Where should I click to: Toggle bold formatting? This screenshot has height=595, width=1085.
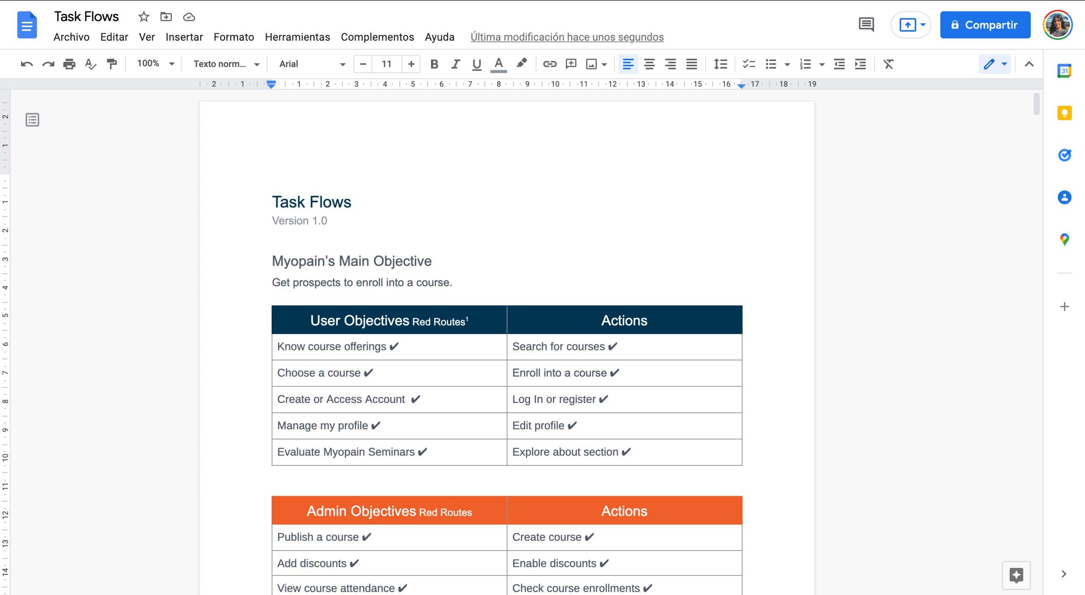(434, 64)
